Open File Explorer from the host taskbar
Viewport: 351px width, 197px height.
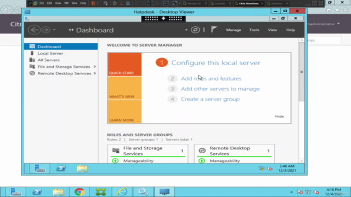[58, 192]
